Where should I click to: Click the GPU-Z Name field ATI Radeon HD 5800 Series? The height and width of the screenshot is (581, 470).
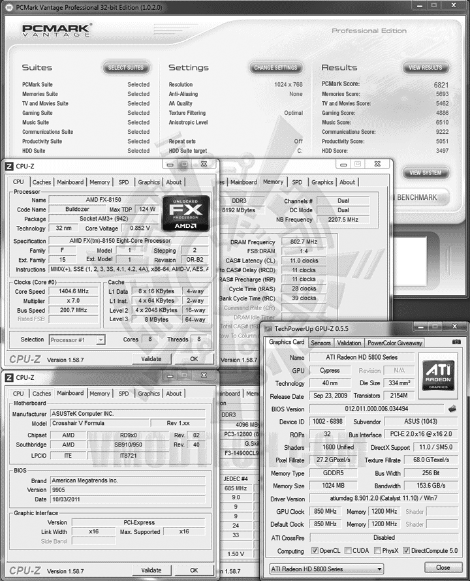click(362, 357)
